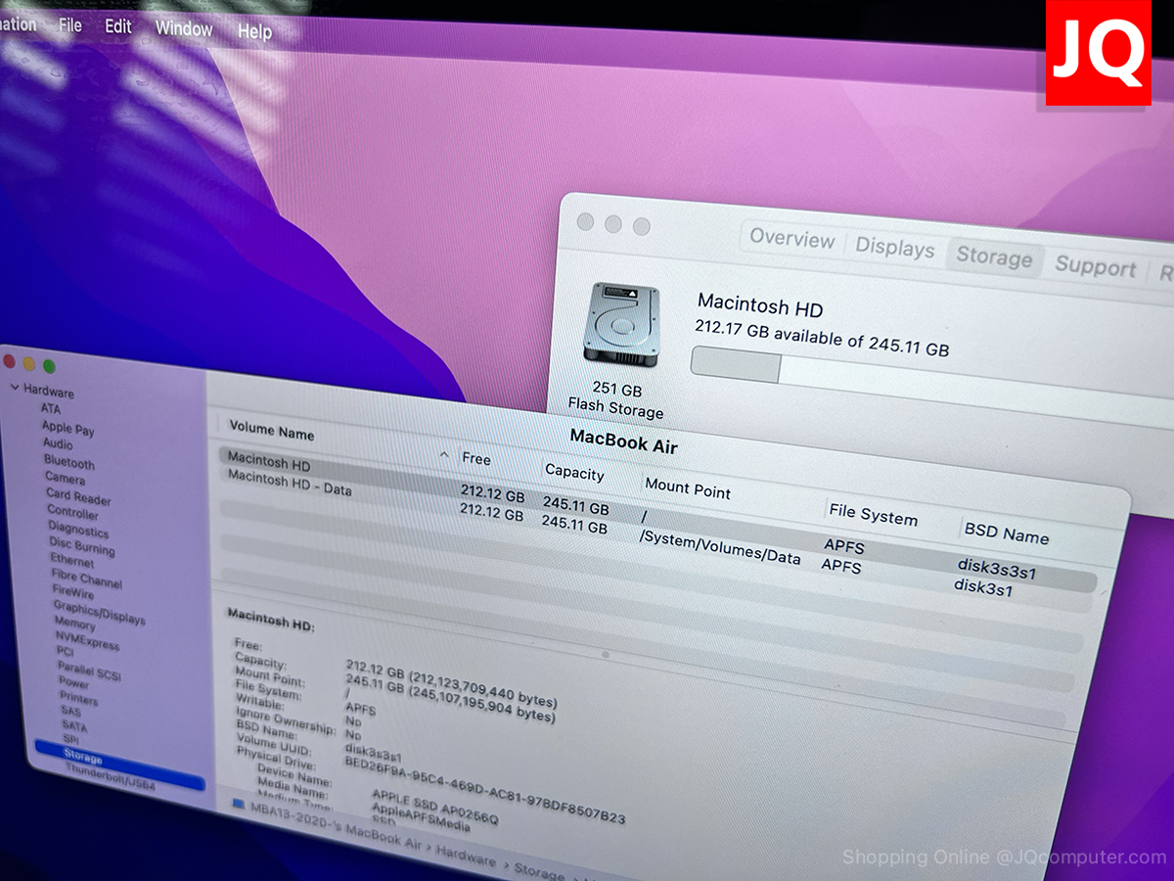Select Parallel SCSI in the sidebar
The width and height of the screenshot is (1174, 881).
pos(88,671)
